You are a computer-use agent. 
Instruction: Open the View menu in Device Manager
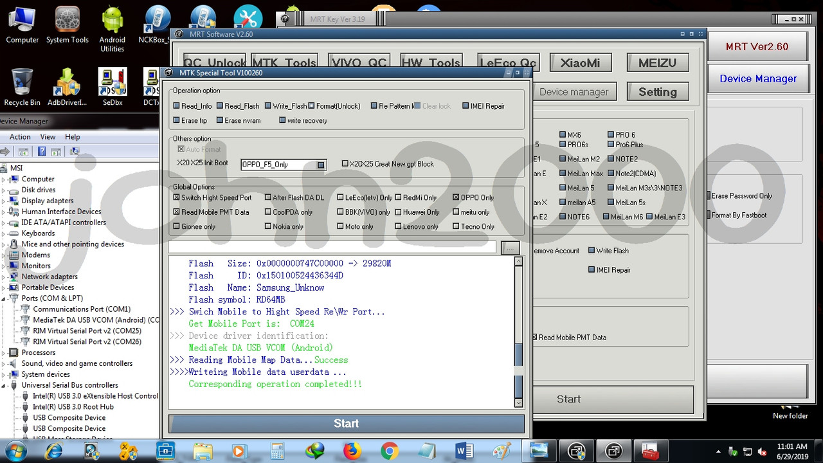coord(48,137)
